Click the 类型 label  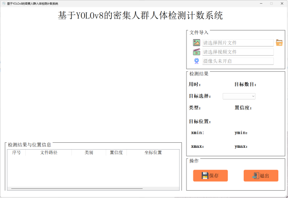tap(195, 107)
